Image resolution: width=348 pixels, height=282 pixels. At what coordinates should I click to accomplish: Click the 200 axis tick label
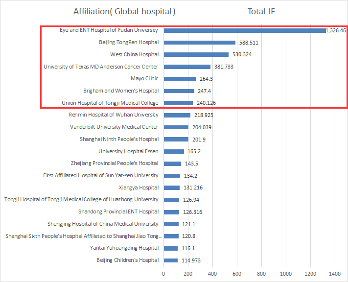[x=188, y=274]
